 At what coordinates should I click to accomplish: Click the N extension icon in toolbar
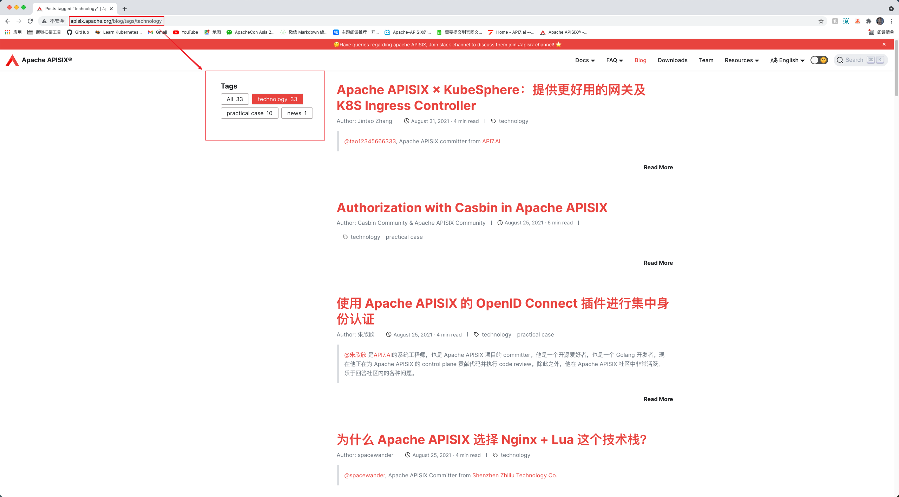[846, 21]
